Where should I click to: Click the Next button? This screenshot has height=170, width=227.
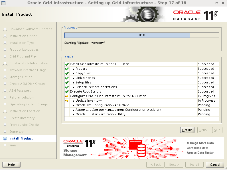(x=174, y=165)
